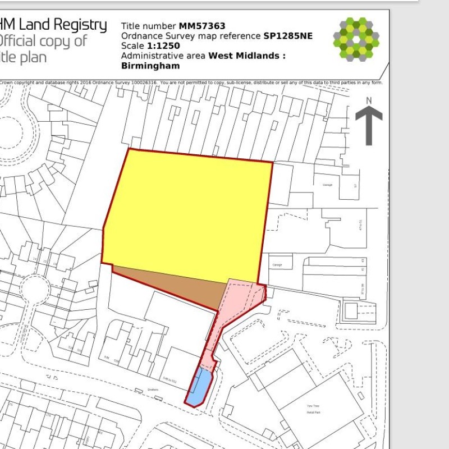Click the 'Ordnance Survey map reference' label

[191, 36]
